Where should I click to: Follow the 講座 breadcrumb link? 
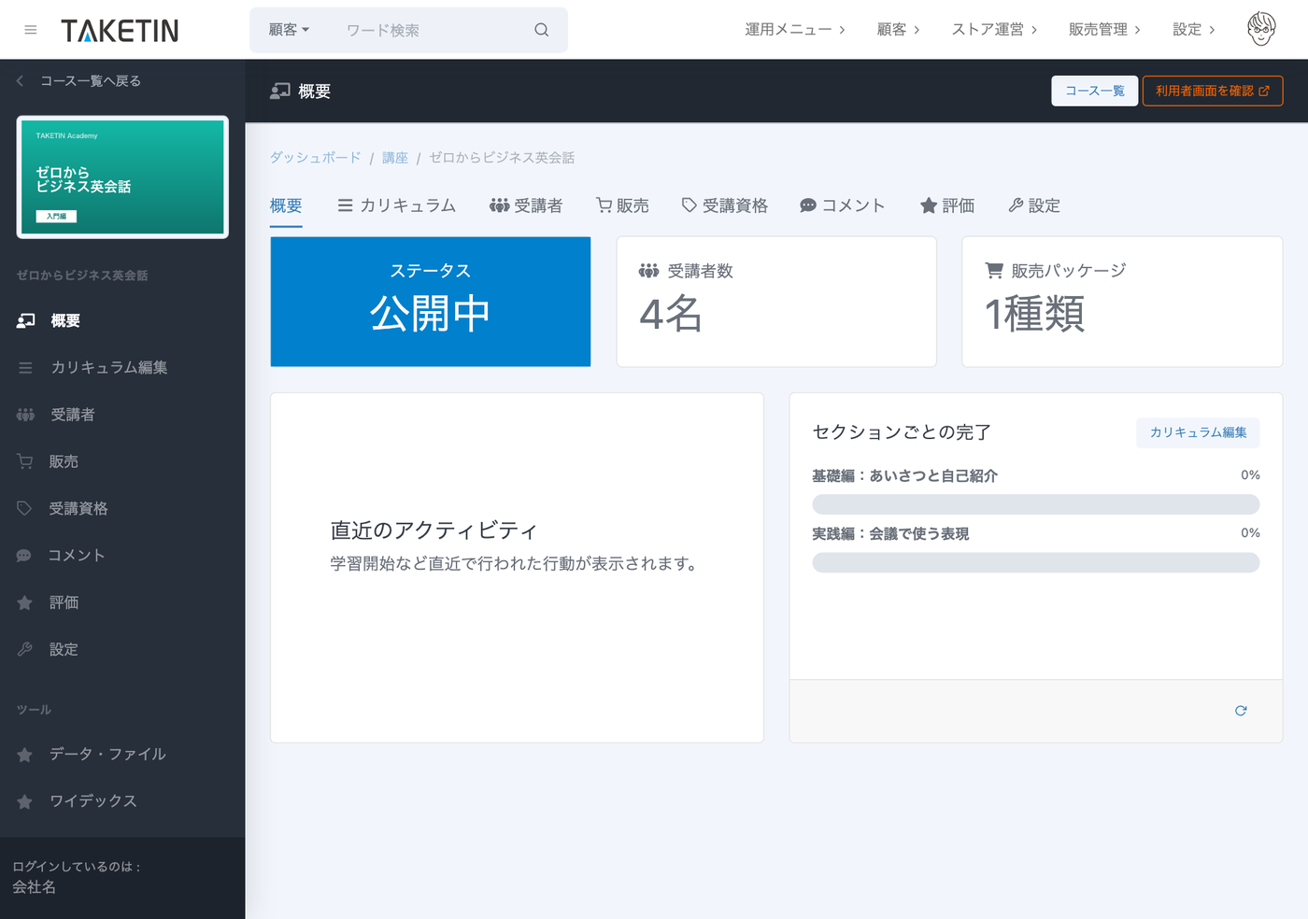point(395,158)
